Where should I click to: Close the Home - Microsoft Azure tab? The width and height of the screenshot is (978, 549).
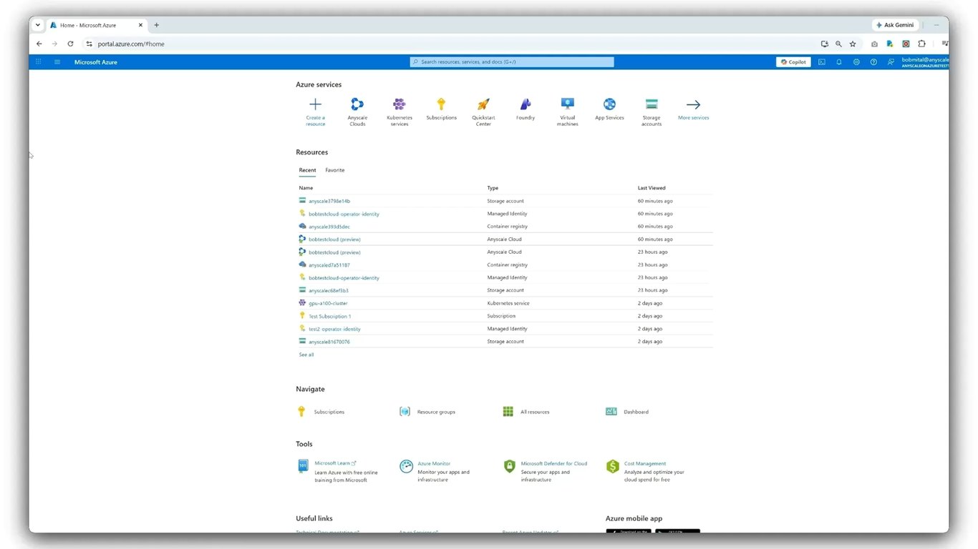pyautogui.click(x=140, y=25)
